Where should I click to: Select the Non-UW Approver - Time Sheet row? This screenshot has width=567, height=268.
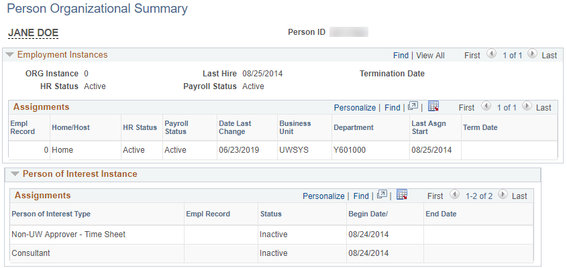[x=272, y=234]
